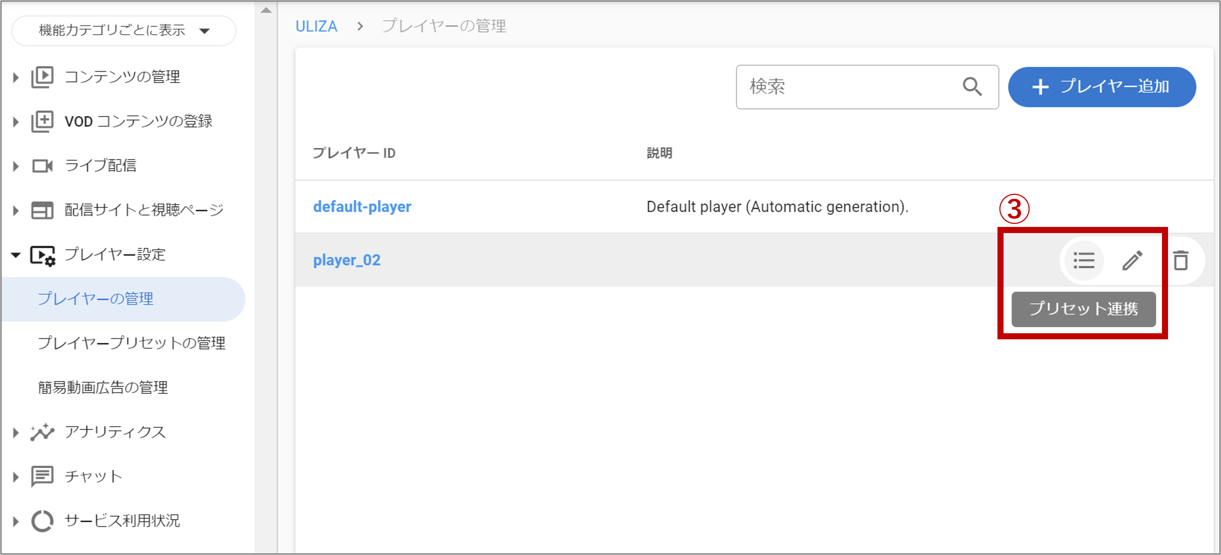Click the サービス利用状況 circle icon
The height and width of the screenshot is (555, 1221).
click(42, 520)
